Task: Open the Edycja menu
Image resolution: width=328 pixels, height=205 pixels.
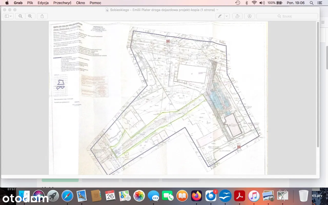Action: pos(43,3)
